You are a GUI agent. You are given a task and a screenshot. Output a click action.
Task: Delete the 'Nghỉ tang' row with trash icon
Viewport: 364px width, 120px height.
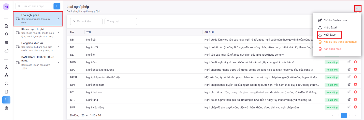click(x=355, y=100)
